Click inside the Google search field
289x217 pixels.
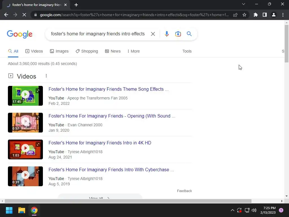click(x=98, y=34)
